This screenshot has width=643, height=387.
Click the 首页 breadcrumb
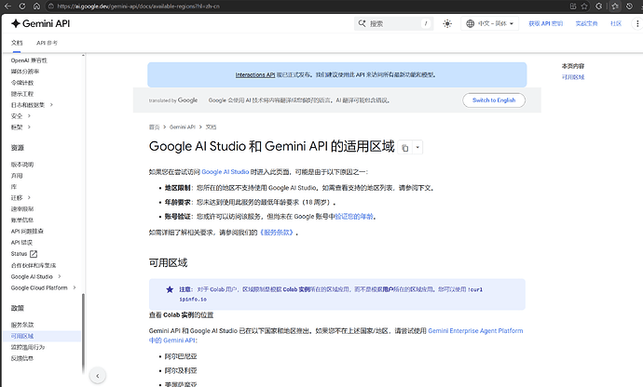pyautogui.click(x=154, y=127)
